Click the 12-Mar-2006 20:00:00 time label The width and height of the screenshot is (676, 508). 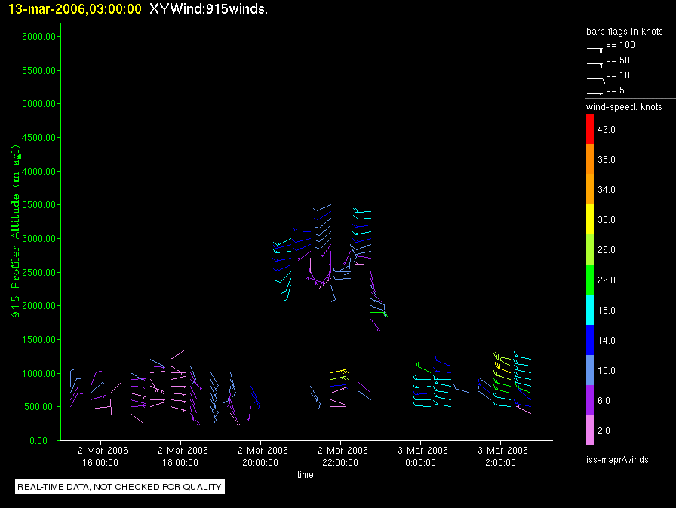point(260,456)
